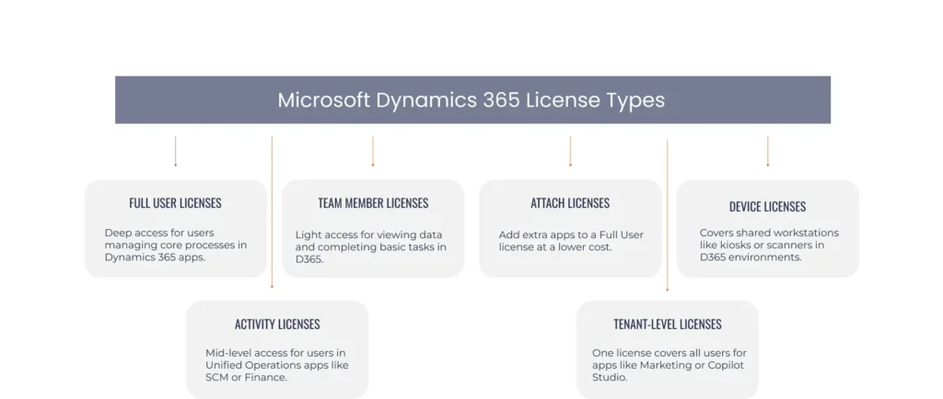Image resolution: width=943 pixels, height=399 pixels.
Task: Choose the Tenant-Level Licenses heading
Action: [667, 325]
